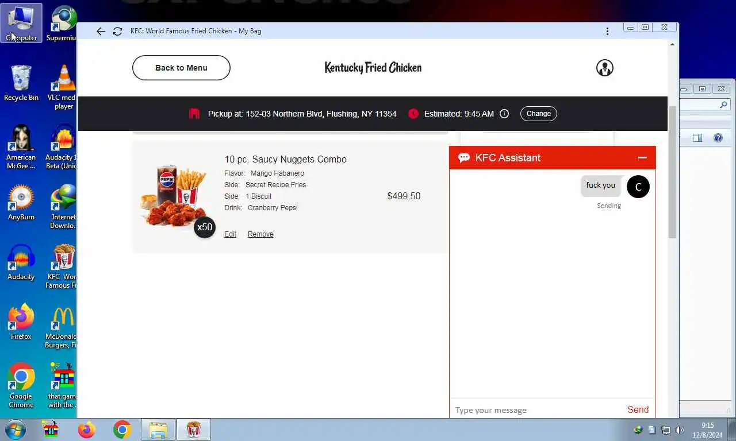Click the network tray icon
Screen dimensions: 736x441
pos(666,430)
